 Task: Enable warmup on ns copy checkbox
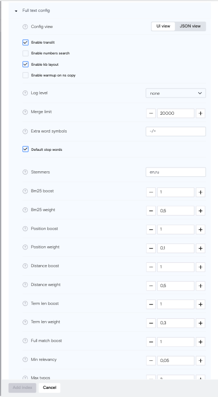tap(25, 75)
